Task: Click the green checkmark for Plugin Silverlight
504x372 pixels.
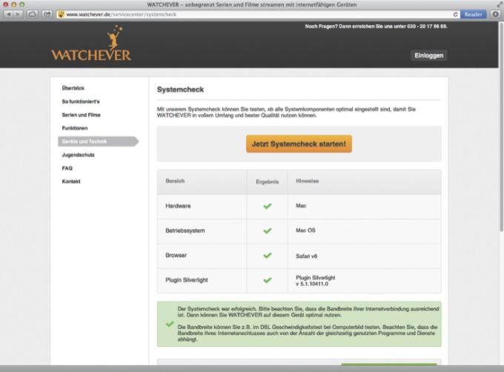Action: point(267,280)
